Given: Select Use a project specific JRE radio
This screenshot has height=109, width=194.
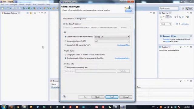Looking at the screenshot, I should (65, 41).
